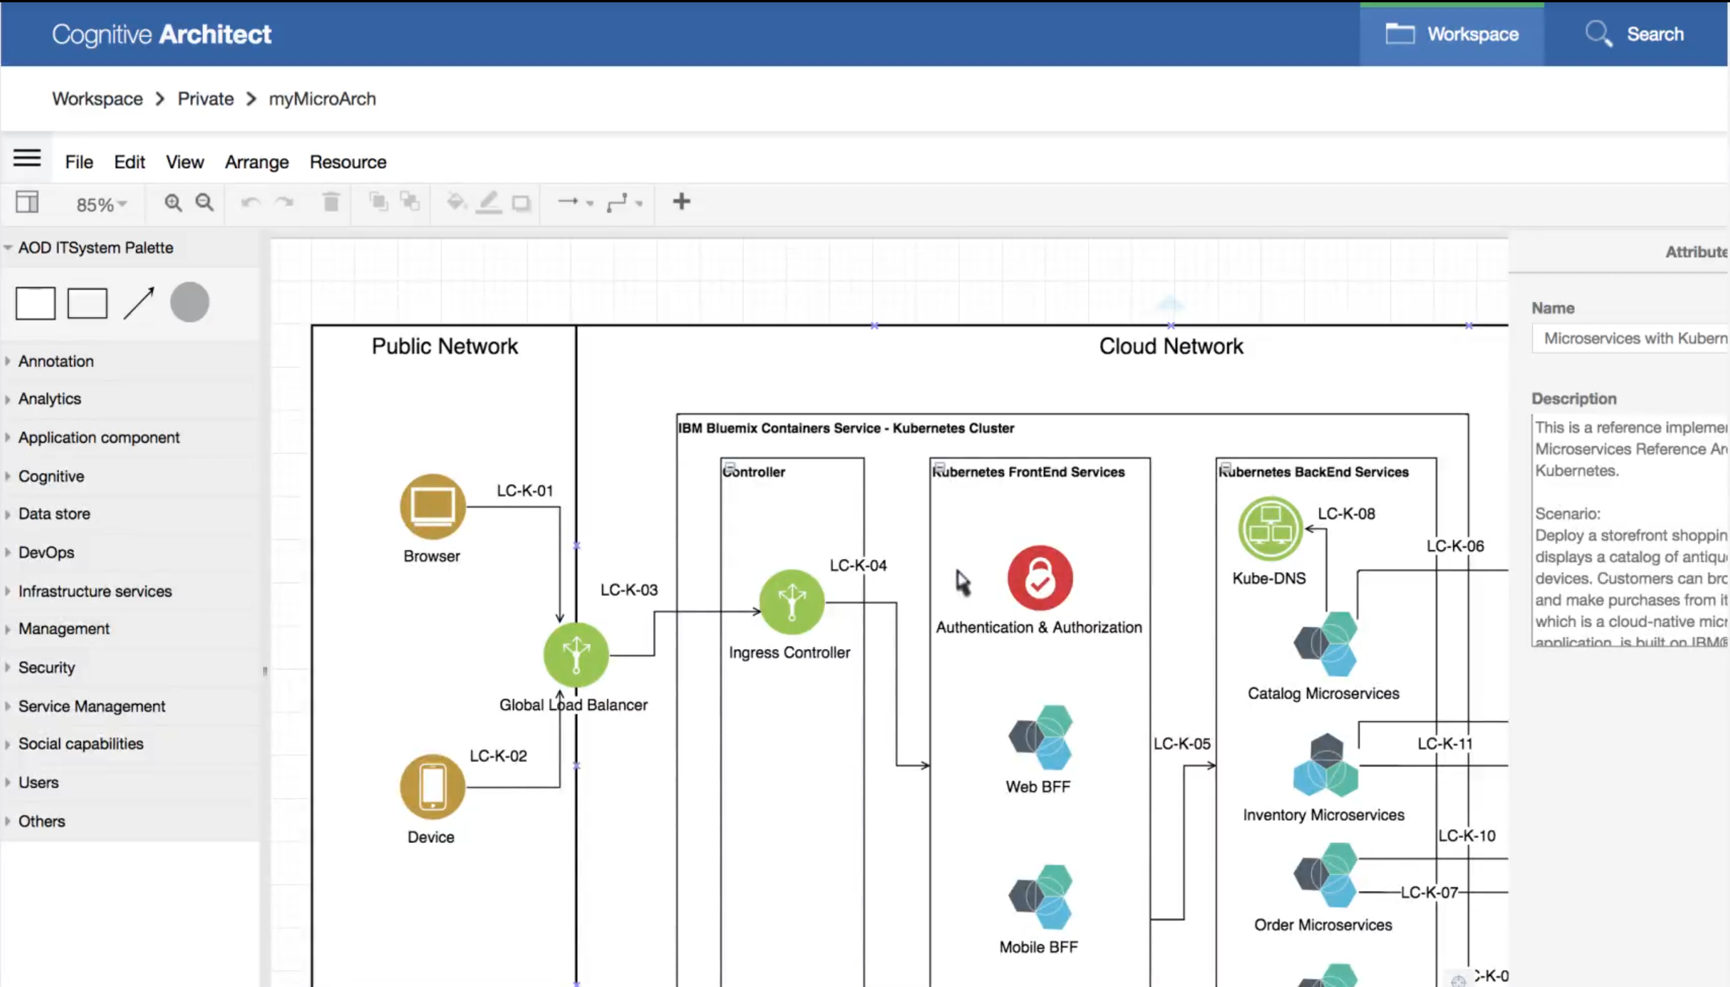1730x987 pixels.
Task: Click the Browser node icon
Action: 432,506
